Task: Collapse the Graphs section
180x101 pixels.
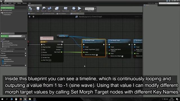Action: click(x=1, y=39)
